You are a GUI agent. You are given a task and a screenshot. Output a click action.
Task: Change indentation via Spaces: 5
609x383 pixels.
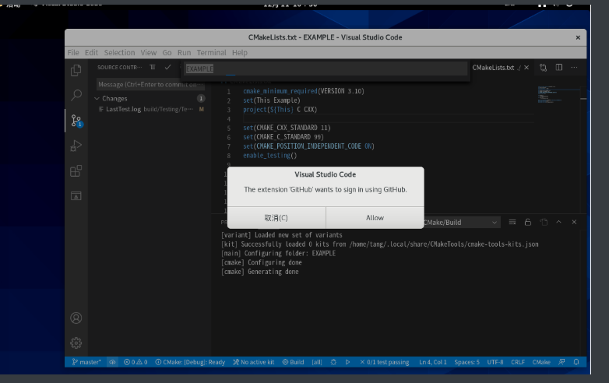click(x=466, y=362)
